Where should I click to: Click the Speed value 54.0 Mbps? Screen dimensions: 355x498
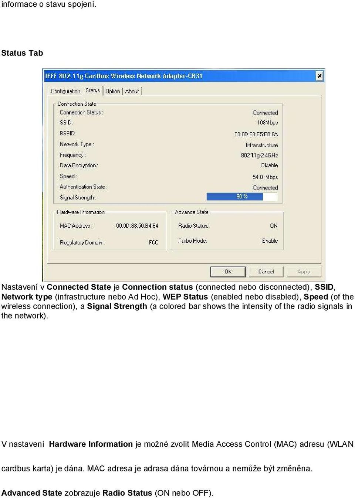click(x=265, y=177)
